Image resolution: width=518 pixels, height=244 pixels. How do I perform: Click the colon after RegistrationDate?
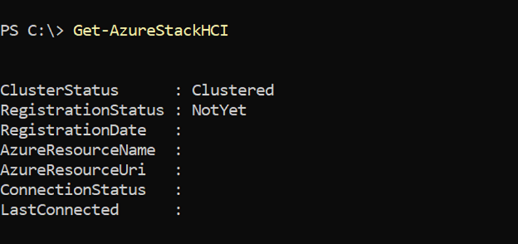click(x=178, y=131)
